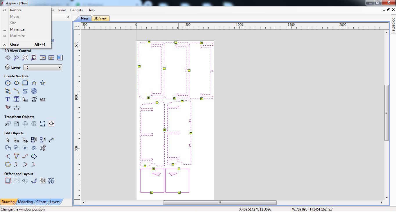Open the Gadgets menu
Image resolution: width=396 pixels, height=212 pixels.
click(x=76, y=10)
